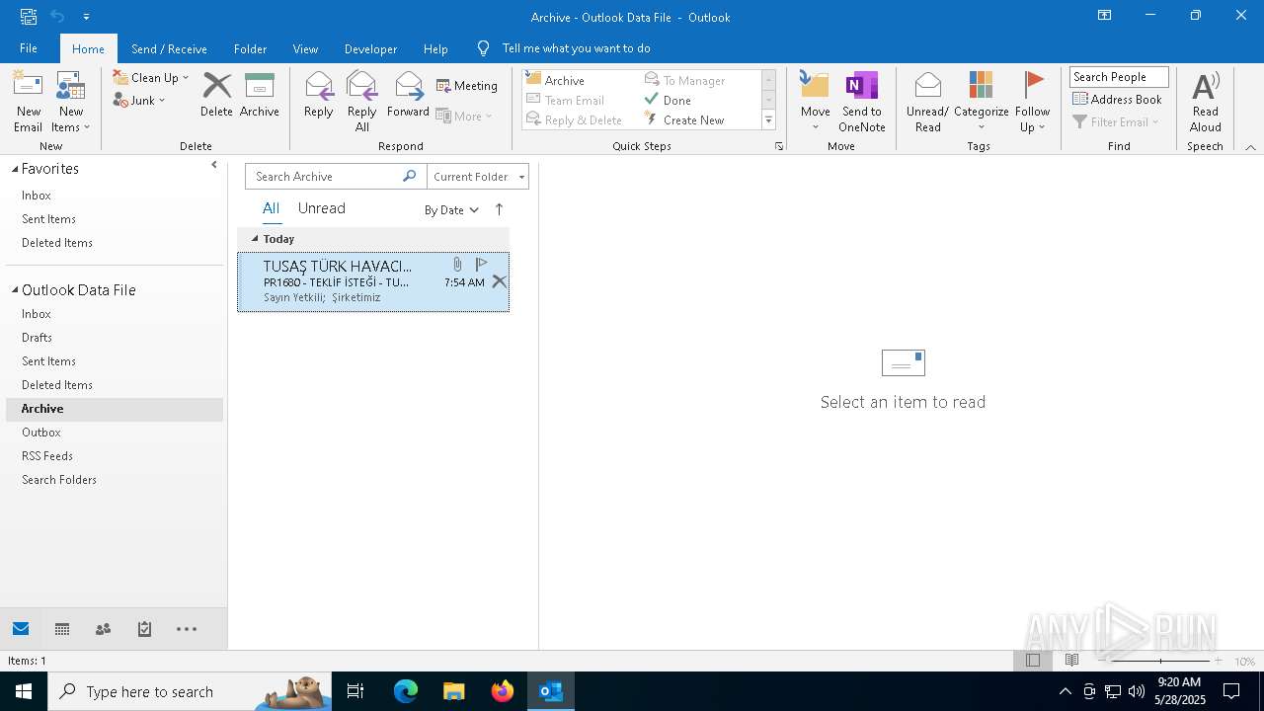Switch to Normal view in status bar
Viewport: 1264px width, 711px height.
click(1033, 661)
